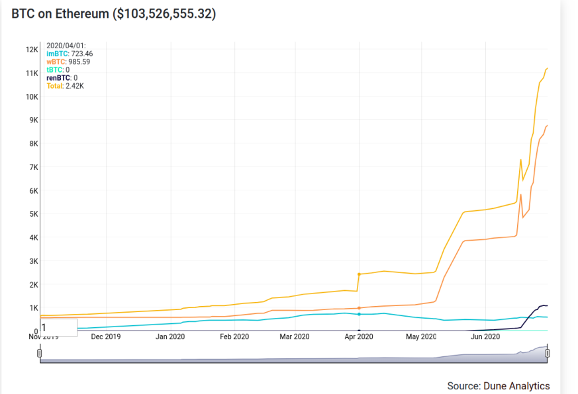Click the 4K y-axis label

click(34, 237)
